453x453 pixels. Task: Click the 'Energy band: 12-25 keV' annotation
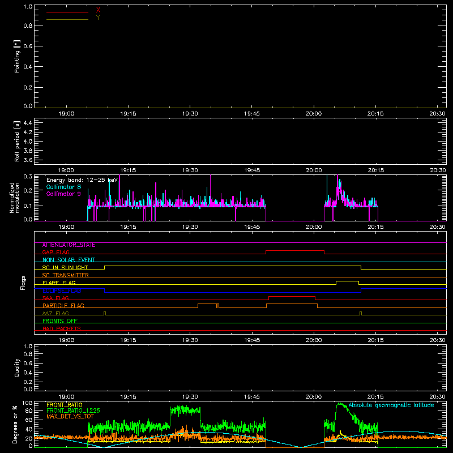point(82,180)
